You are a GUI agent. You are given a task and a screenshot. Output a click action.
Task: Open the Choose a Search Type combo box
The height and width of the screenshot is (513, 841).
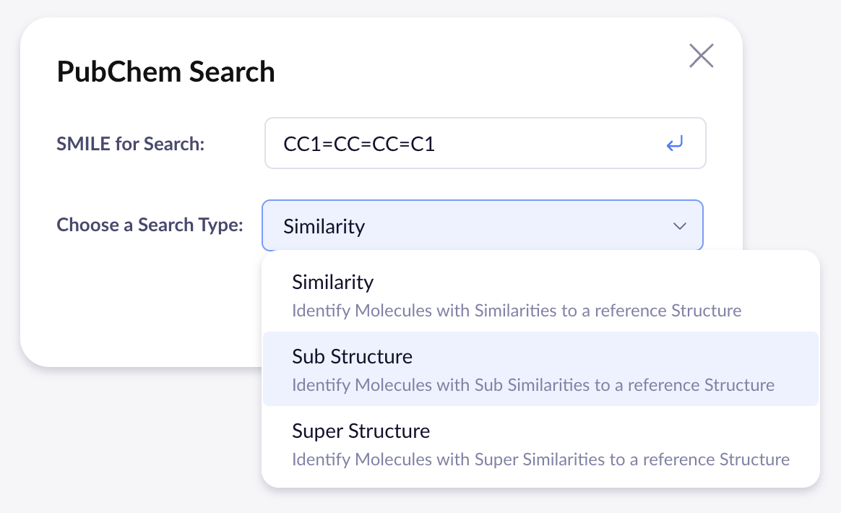pos(482,226)
